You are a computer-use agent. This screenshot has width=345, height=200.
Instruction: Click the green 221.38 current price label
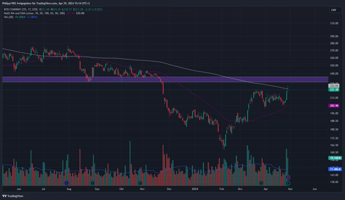tap(335, 90)
